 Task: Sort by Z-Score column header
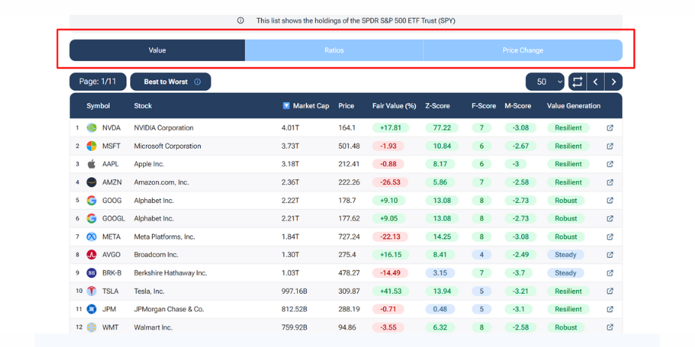point(438,106)
